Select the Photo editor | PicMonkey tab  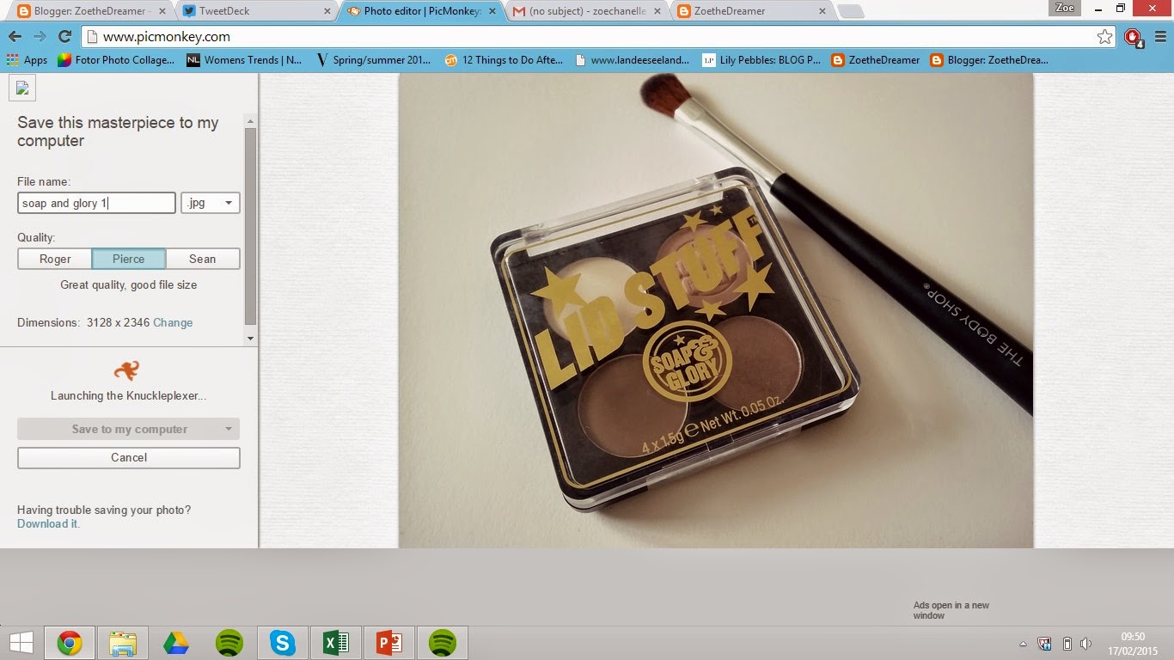pos(421,11)
